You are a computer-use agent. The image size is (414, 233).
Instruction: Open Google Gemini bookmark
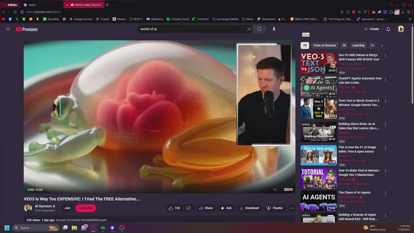(81, 19)
